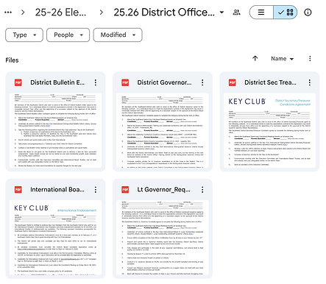The image size is (326, 284).
Task: Open the shared people icon
Action: click(236, 13)
